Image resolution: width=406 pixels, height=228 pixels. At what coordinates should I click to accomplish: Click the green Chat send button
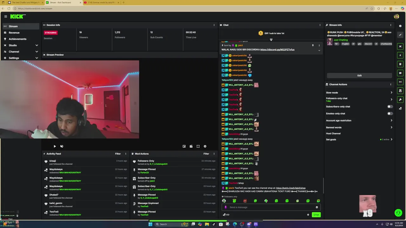tap(316, 215)
